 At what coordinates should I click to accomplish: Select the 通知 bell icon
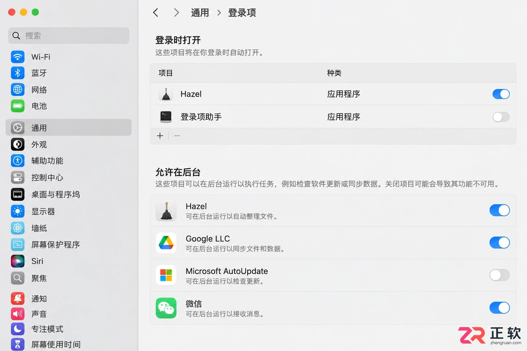[18, 298]
